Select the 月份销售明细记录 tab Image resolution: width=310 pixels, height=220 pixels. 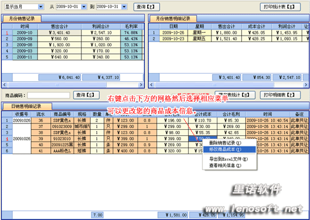(x=173, y=18)
